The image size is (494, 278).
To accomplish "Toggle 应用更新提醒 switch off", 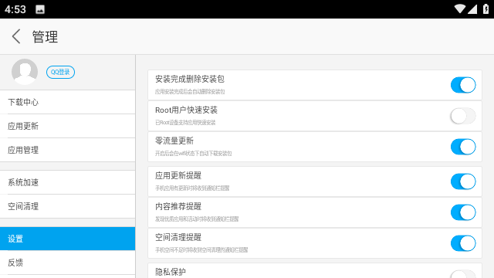I will click(463, 181).
